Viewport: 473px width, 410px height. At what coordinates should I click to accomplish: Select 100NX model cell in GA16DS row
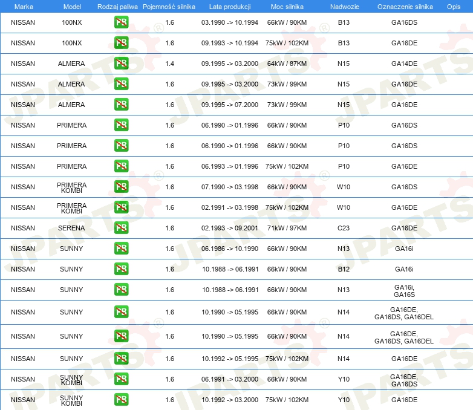pos(72,22)
